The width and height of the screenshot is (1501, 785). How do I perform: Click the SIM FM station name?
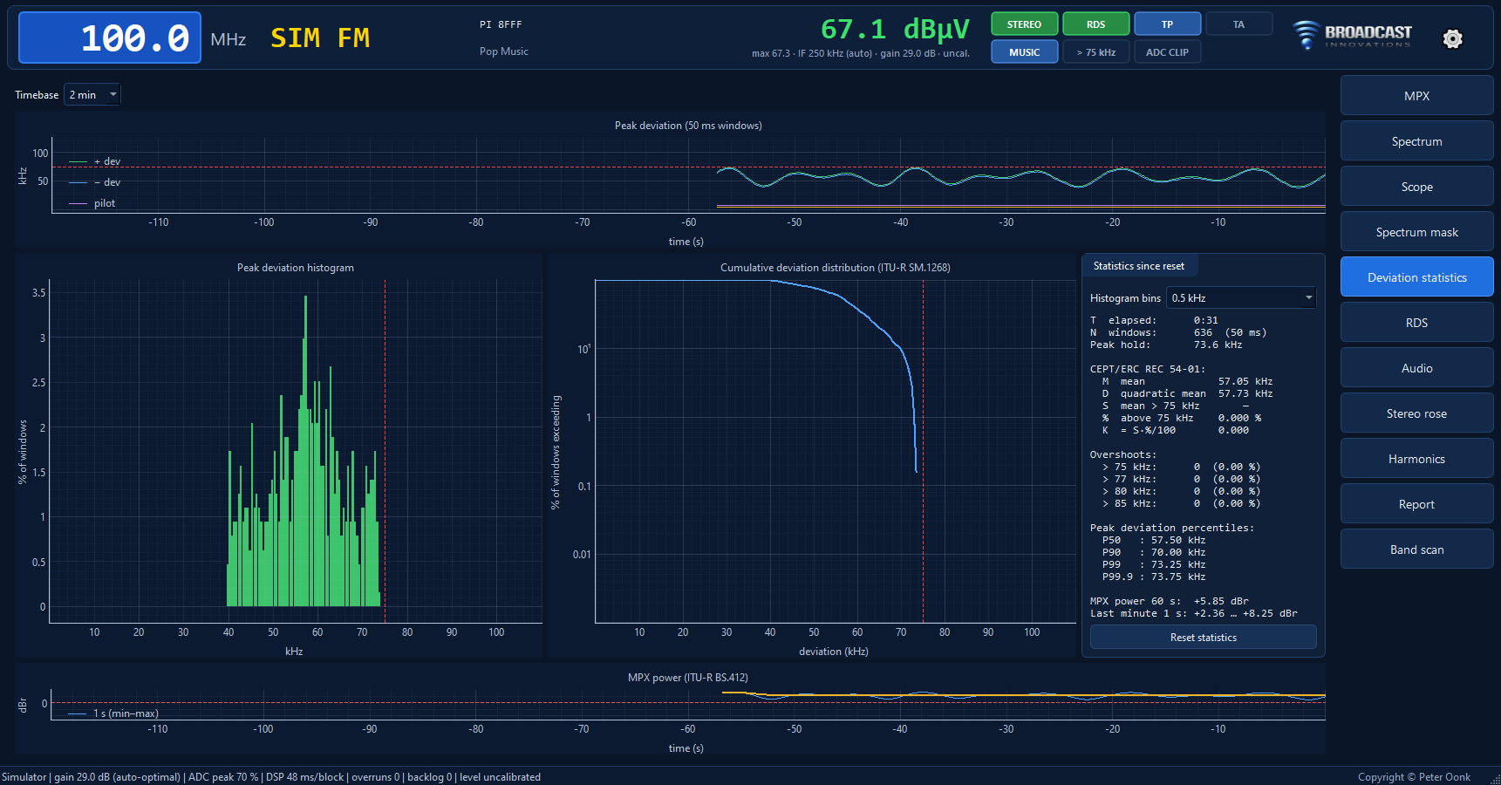pos(320,38)
